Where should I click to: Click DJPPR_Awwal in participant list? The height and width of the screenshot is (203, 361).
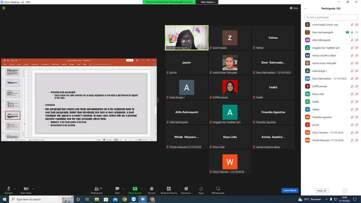(x=331, y=86)
